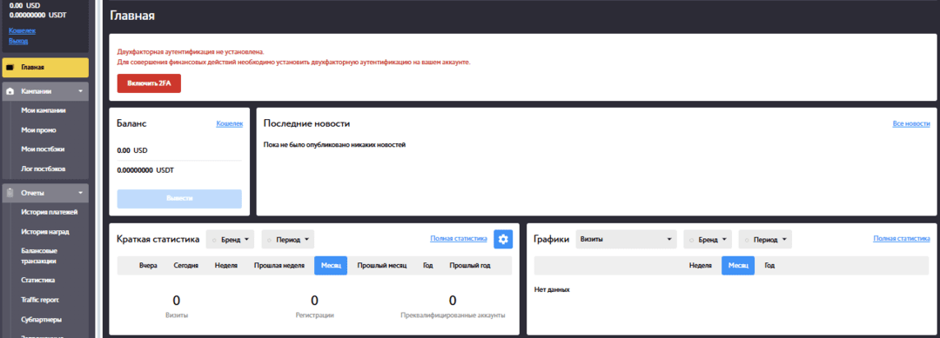Click the Кошелек link in the sidebar header
This screenshot has height=338, width=940.
22,30
